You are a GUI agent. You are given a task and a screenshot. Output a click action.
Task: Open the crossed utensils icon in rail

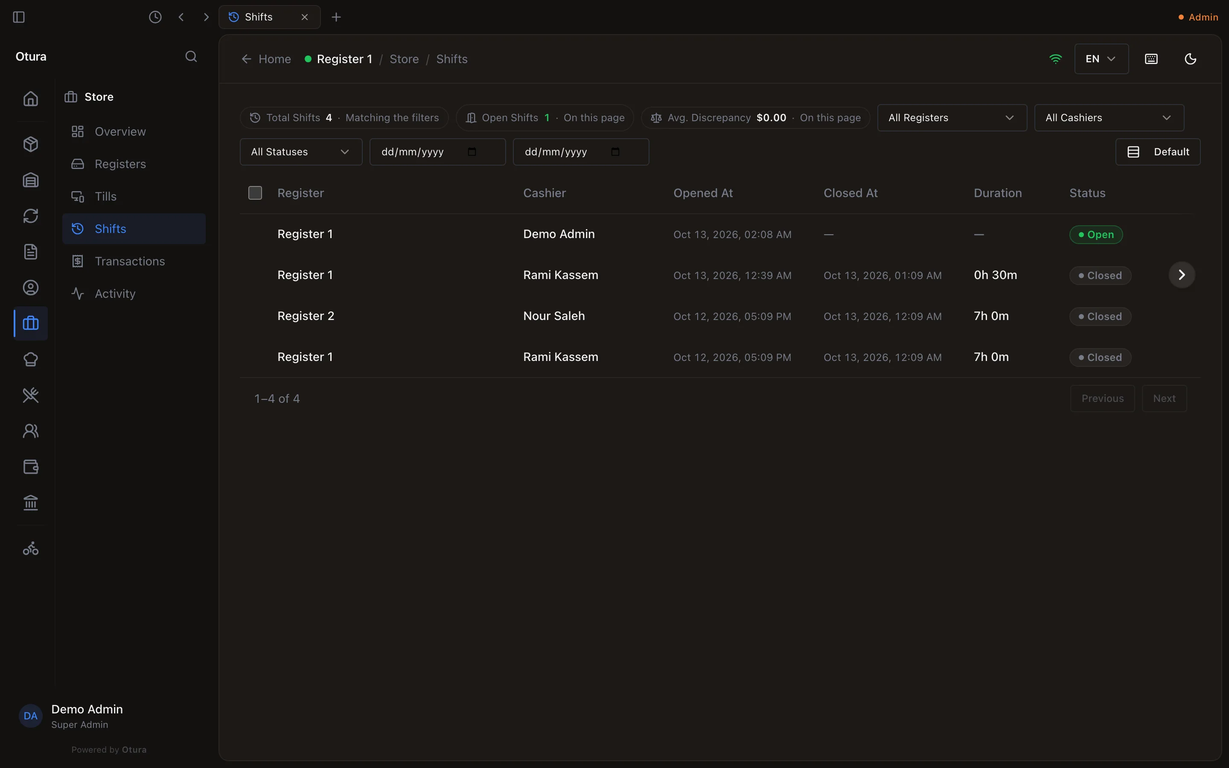[x=30, y=395]
